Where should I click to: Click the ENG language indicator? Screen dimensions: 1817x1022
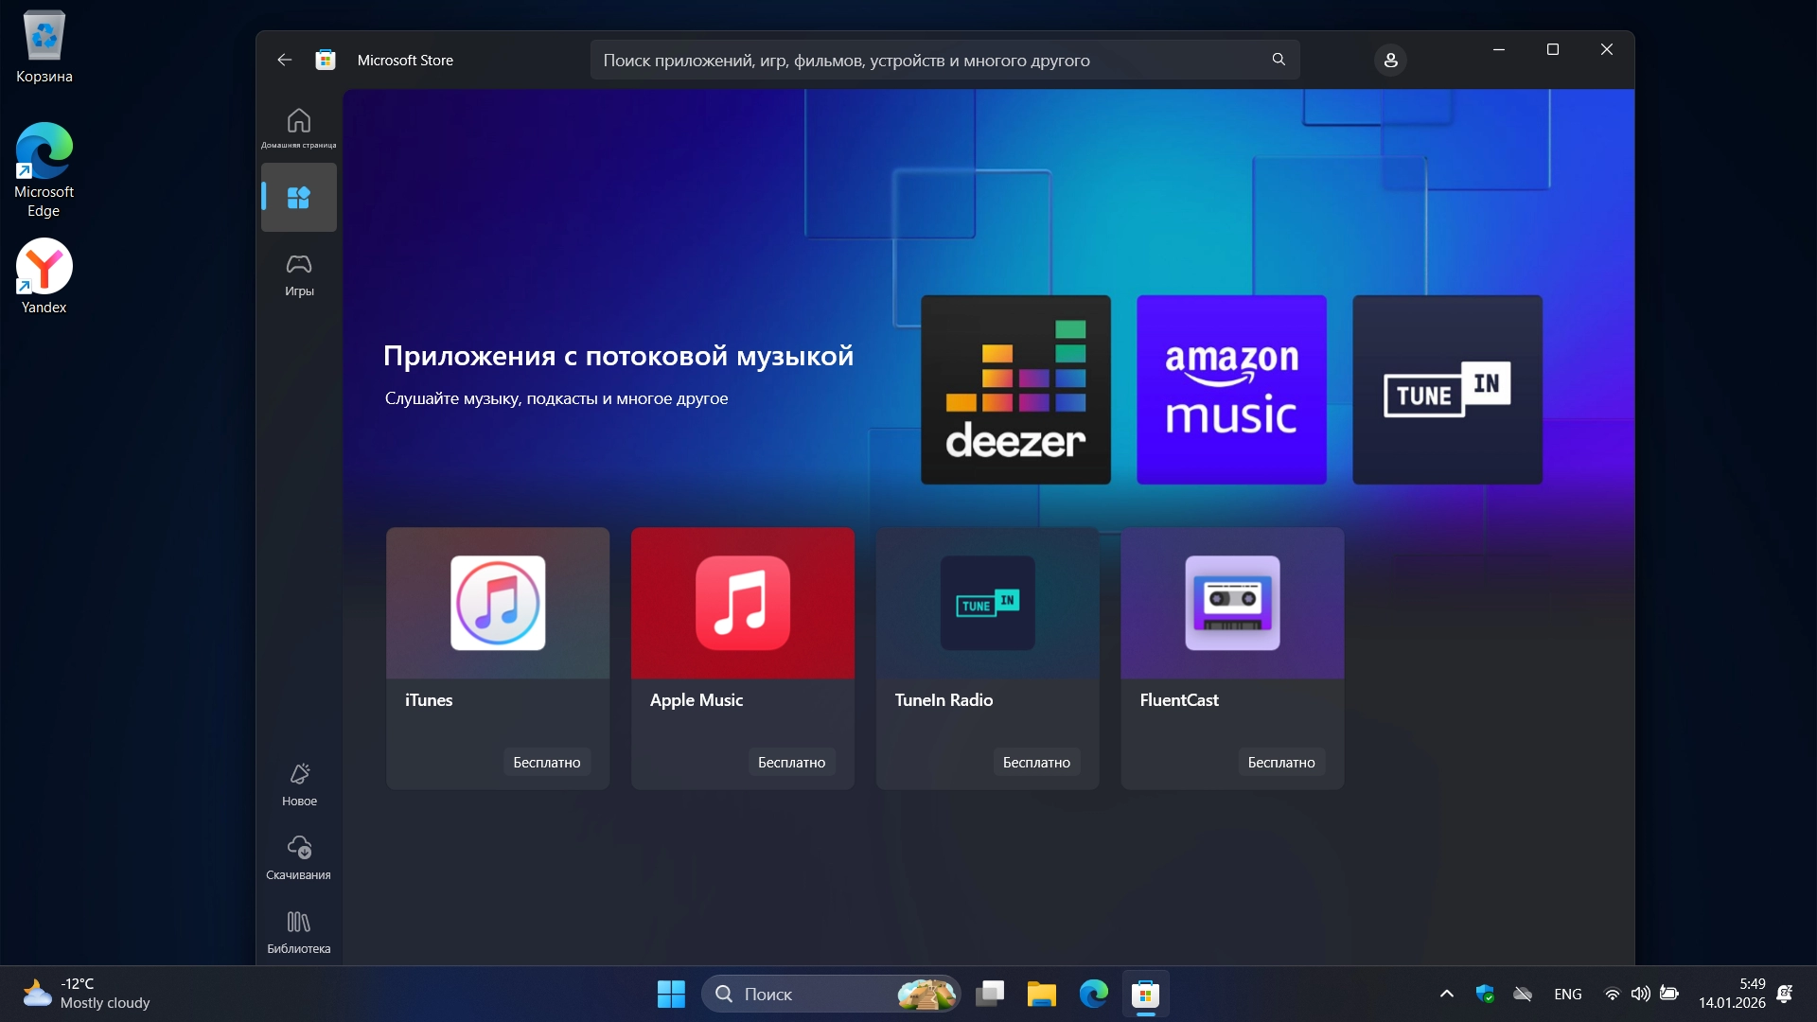pyautogui.click(x=1567, y=994)
